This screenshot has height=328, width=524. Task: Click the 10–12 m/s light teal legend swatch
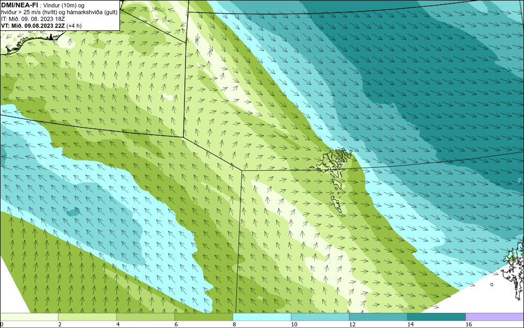point(320,317)
